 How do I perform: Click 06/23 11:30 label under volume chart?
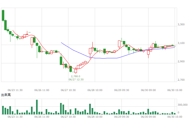click(15, 117)
